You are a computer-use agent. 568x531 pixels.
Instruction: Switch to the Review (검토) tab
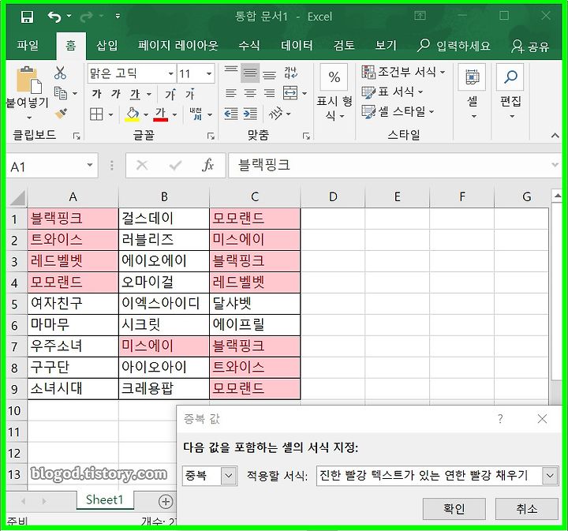click(x=343, y=46)
